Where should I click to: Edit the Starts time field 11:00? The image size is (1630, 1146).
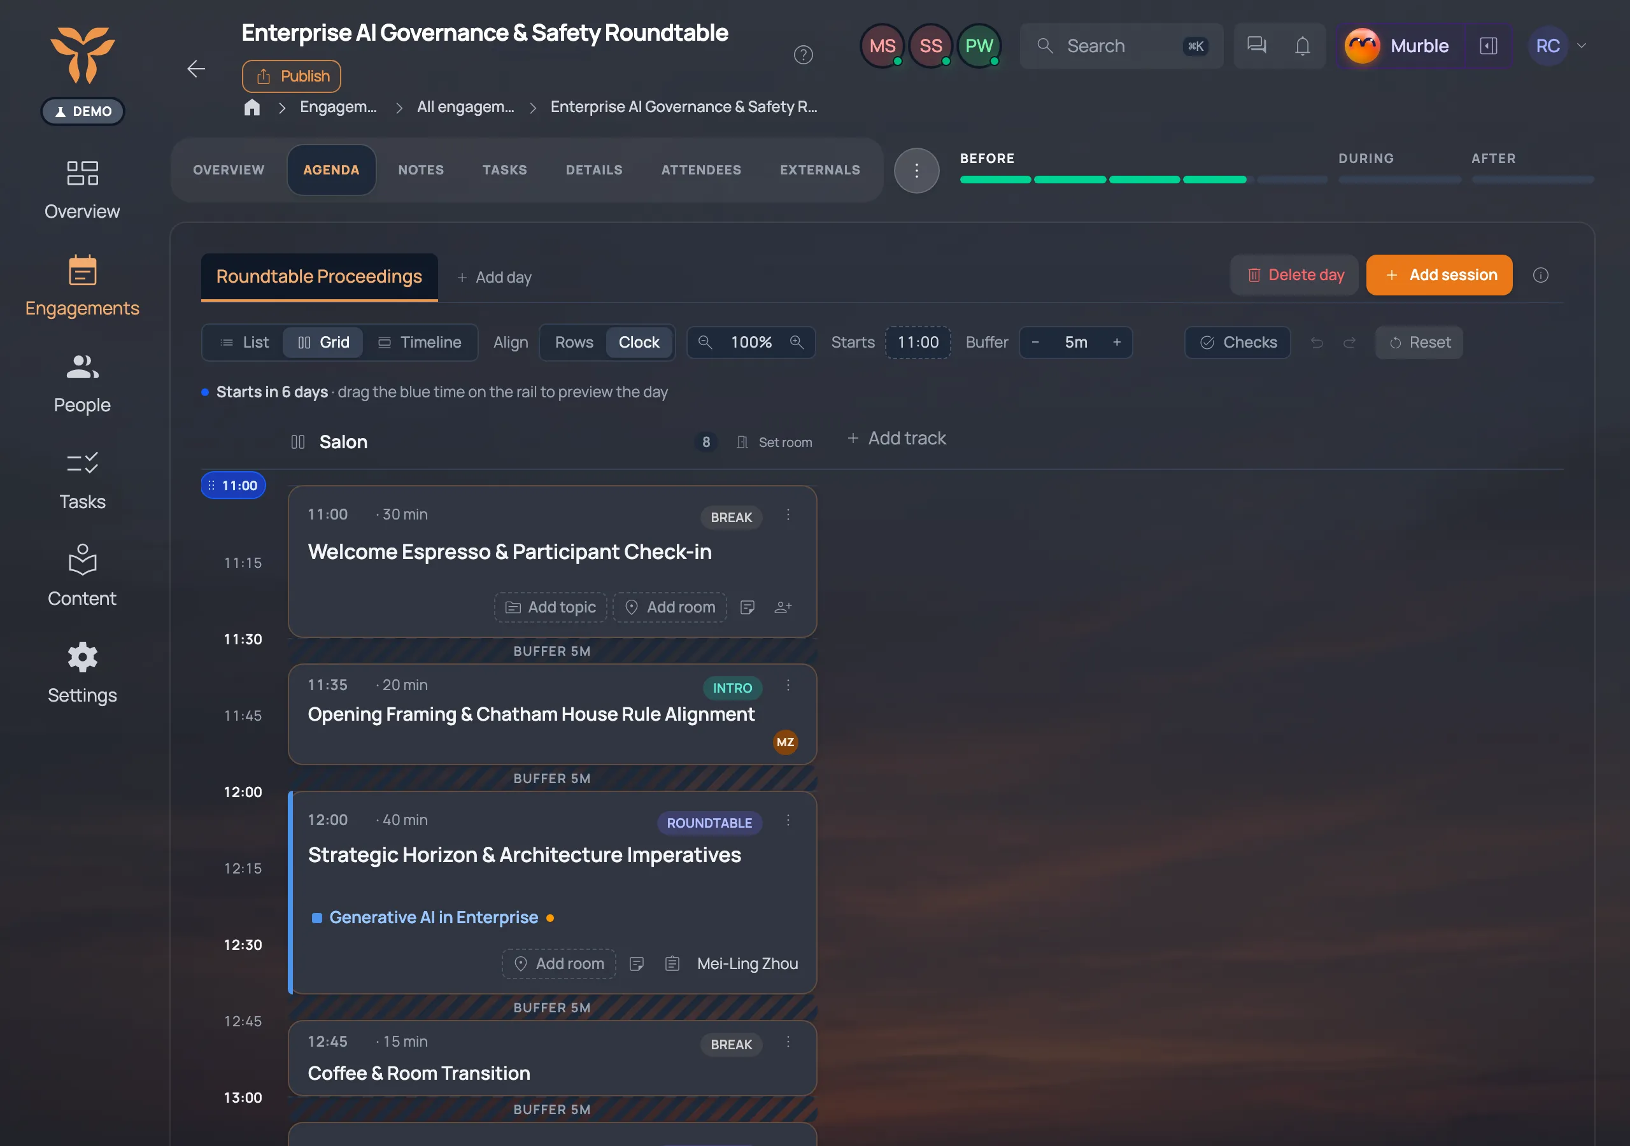[918, 343]
